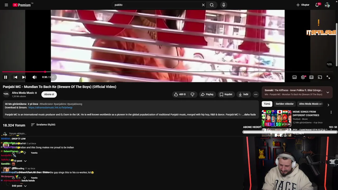338x190 pixels.
Task: Click the 18.324 Yorum comment count
Action: (x=14, y=125)
